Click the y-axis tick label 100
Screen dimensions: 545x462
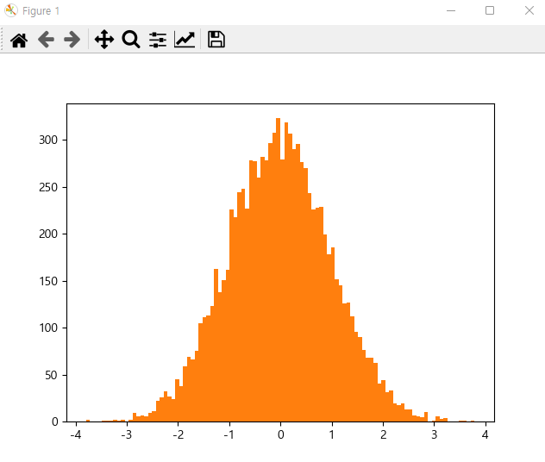[48, 328]
